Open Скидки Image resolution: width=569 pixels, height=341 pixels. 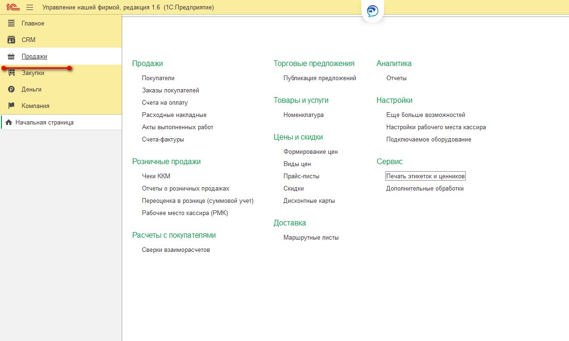pyautogui.click(x=293, y=189)
